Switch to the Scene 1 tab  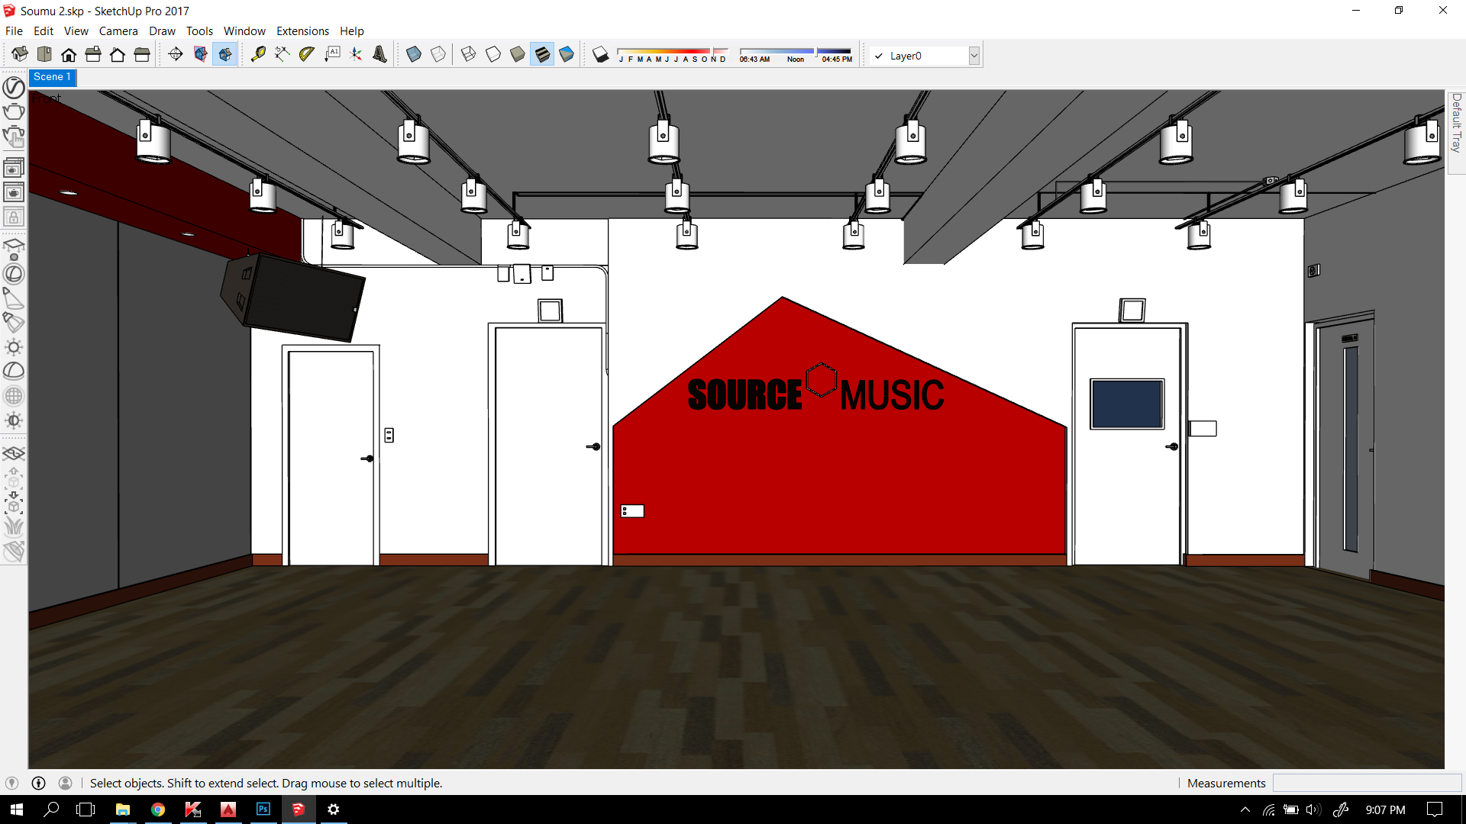[x=52, y=77]
